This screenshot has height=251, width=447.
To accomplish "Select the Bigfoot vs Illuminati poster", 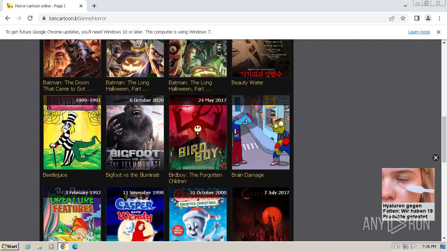I will click(x=135, y=132).
